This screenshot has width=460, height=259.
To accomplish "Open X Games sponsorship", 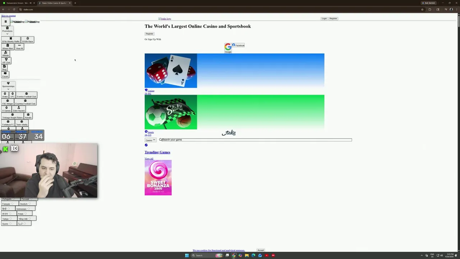I will [x=6, y=109].
